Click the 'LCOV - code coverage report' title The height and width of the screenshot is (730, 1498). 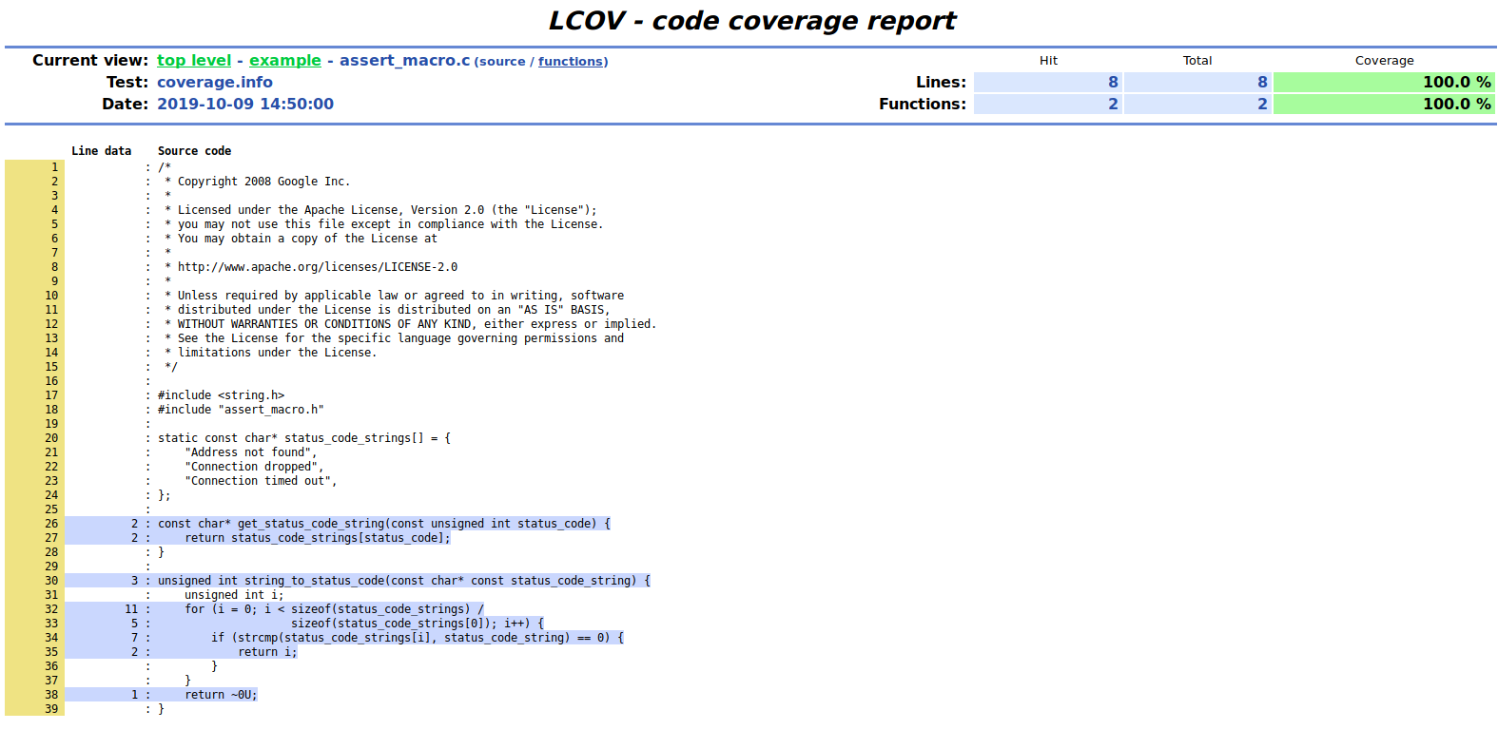point(751,21)
